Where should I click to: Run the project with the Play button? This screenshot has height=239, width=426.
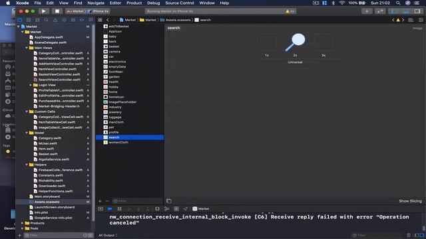coord(43,11)
